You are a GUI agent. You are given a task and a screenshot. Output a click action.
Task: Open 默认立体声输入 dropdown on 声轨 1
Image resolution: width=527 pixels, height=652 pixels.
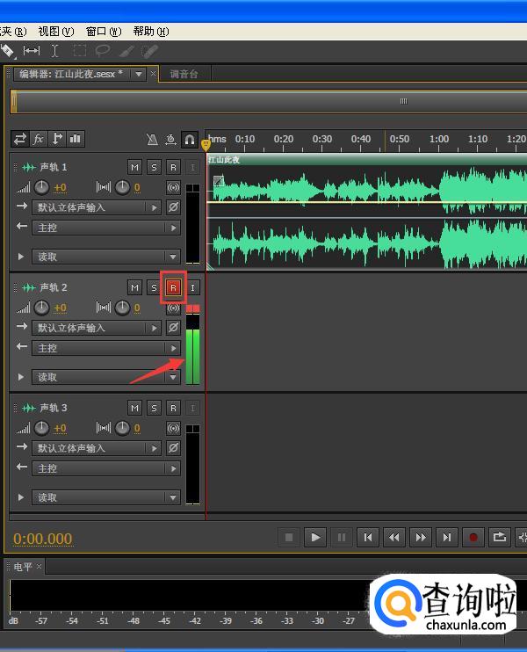tap(97, 207)
